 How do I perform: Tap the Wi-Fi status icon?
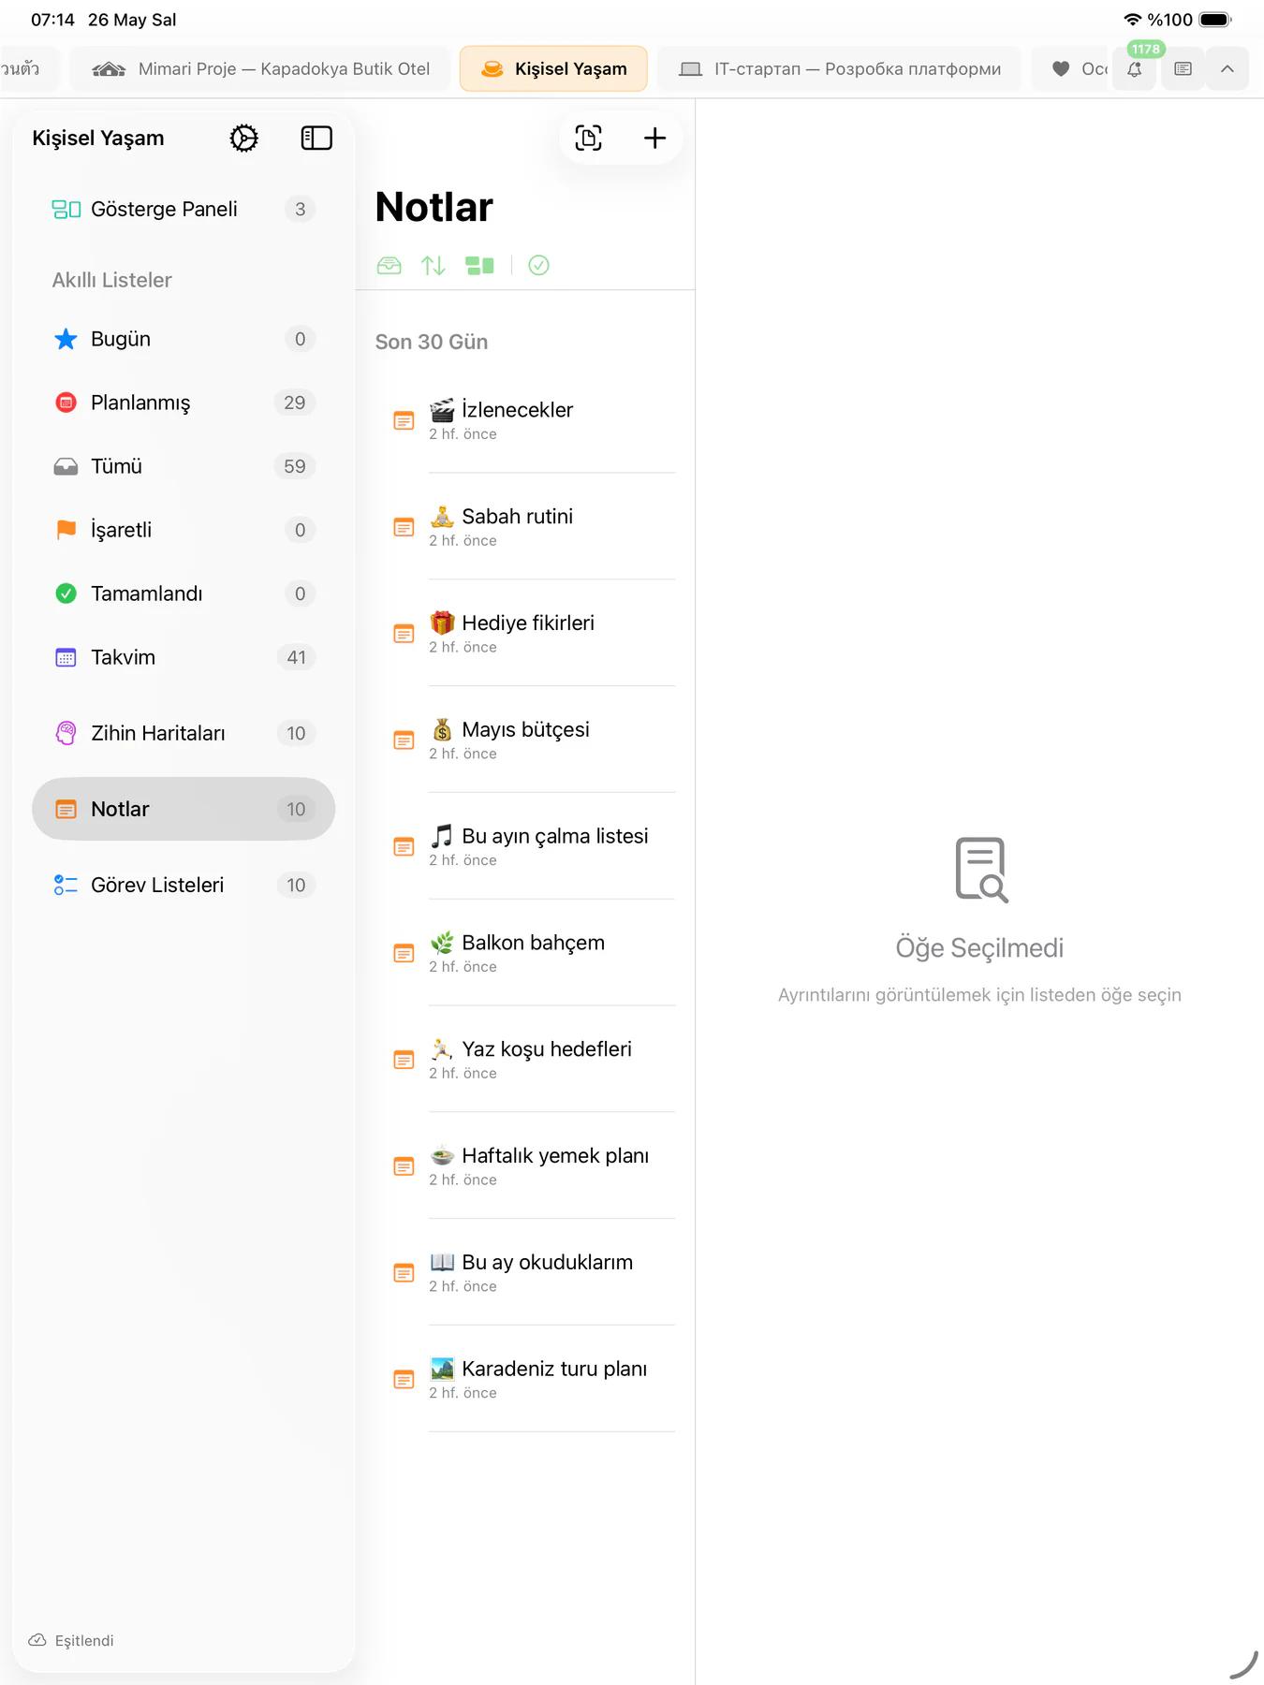pyautogui.click(x=1132, y=20)
